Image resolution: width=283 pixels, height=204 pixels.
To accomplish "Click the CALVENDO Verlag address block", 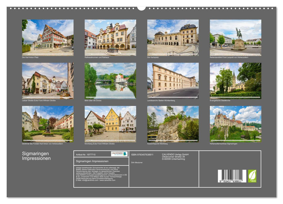I will point(175,156).
